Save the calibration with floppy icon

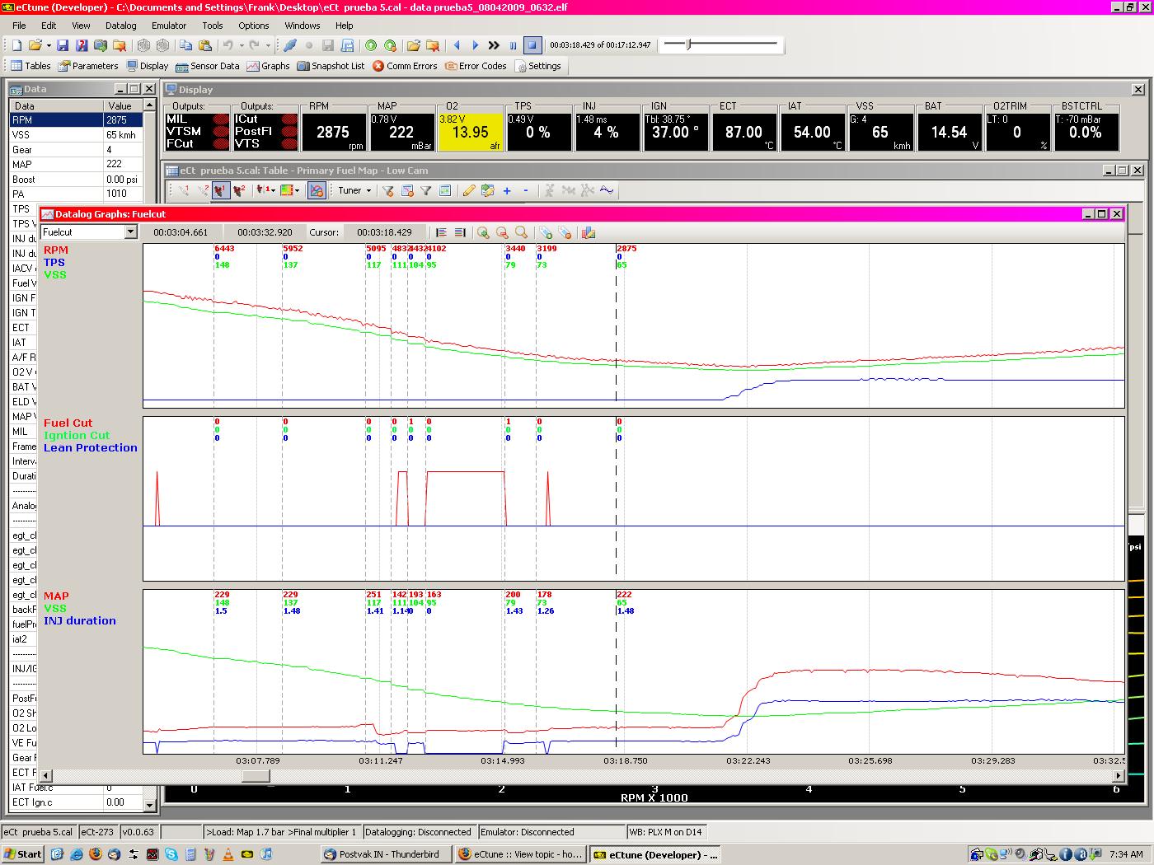63,45
